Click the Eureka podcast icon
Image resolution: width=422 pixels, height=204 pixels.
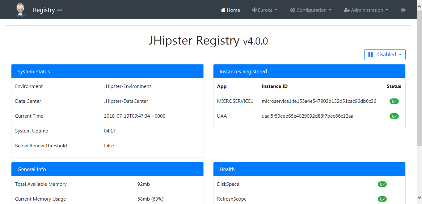pyautogui.click(x=254, y=10)
